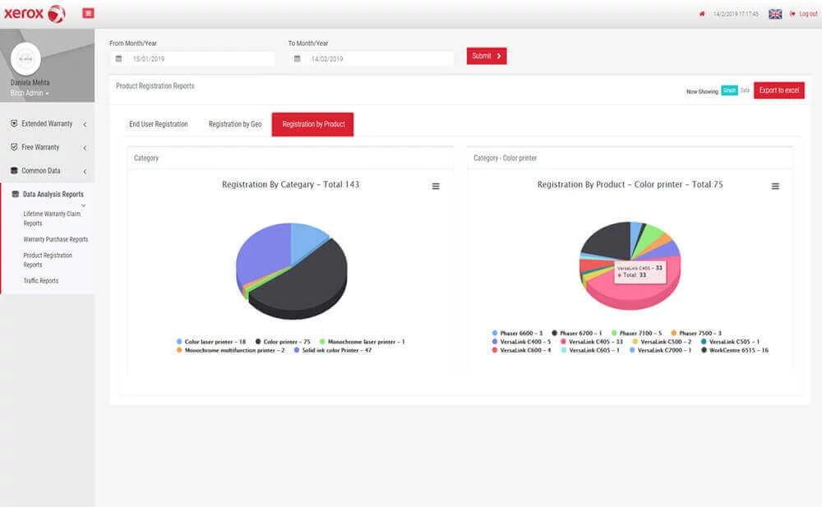Click the Xerox logo
Viewport: 822px width, 507px height.
point(35,14)
